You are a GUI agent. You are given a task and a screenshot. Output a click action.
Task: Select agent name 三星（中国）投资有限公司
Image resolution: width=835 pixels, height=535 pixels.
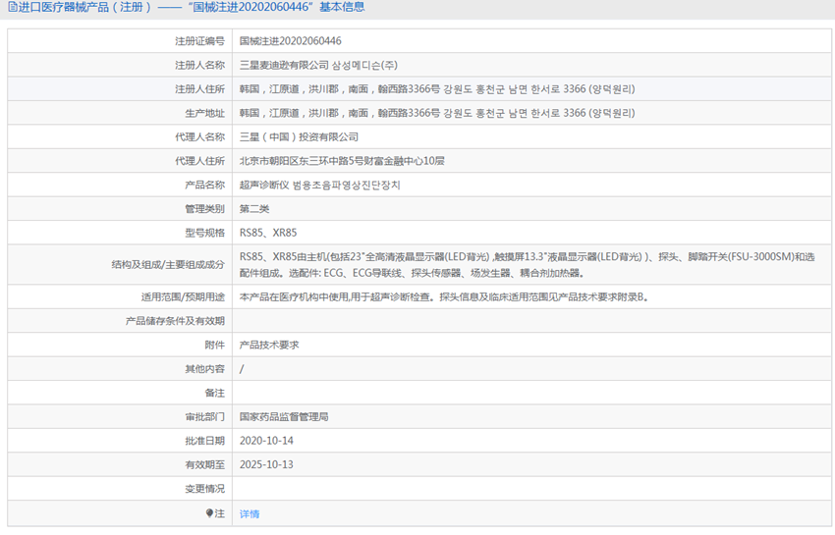pos(299,136)
